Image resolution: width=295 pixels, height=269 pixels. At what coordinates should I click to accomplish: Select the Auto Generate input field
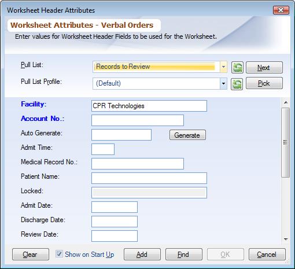(x=121, y=135)
